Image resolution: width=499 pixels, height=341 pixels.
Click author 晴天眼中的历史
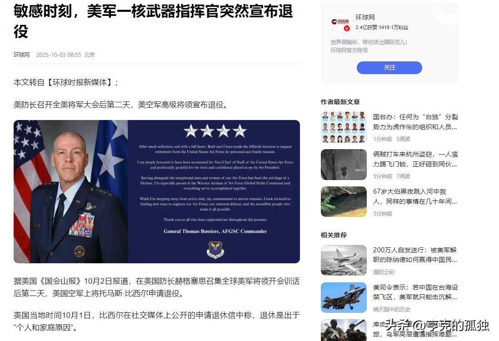[391, 309]
